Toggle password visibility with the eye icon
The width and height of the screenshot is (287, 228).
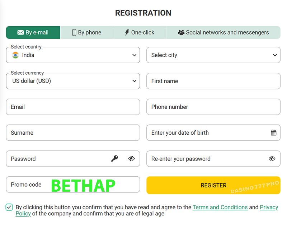pos(132,159)
